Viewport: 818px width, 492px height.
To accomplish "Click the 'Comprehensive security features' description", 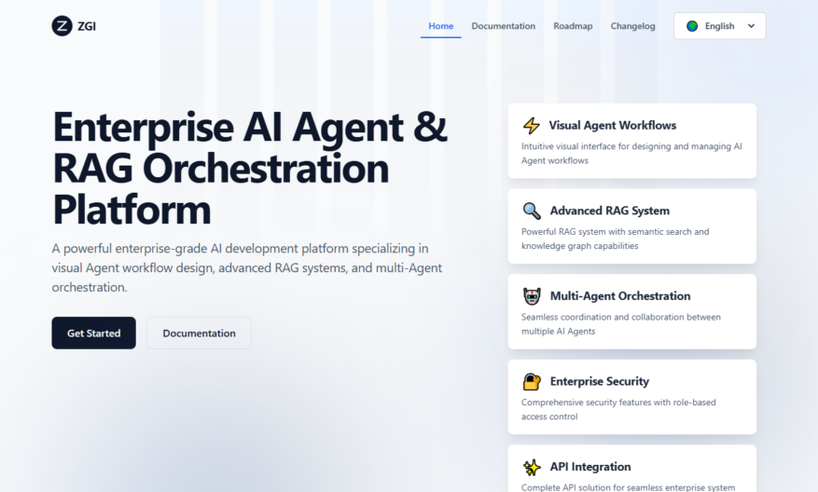I will pyautogui.click(x=618, y=410).
